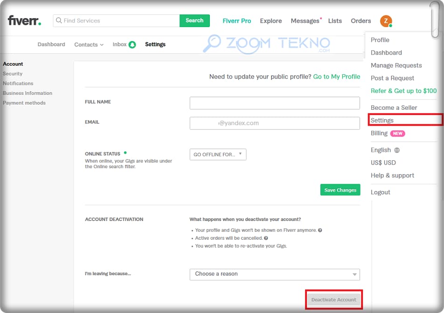444x313 pixels.
Task: Open Lists in the top navigation
Action: tap(335, 21)
